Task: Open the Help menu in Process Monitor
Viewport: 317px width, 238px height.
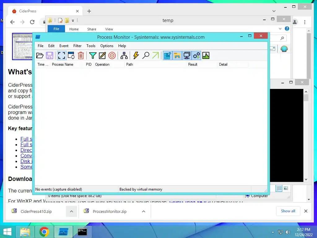Action: [122, 46]
